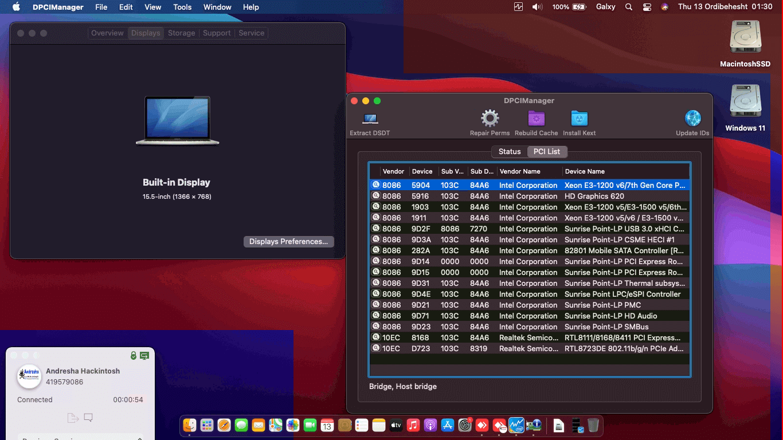Open Podcasts from the Dock
The height and width of the screenshot is (440, 783).
tap(430, 425)
